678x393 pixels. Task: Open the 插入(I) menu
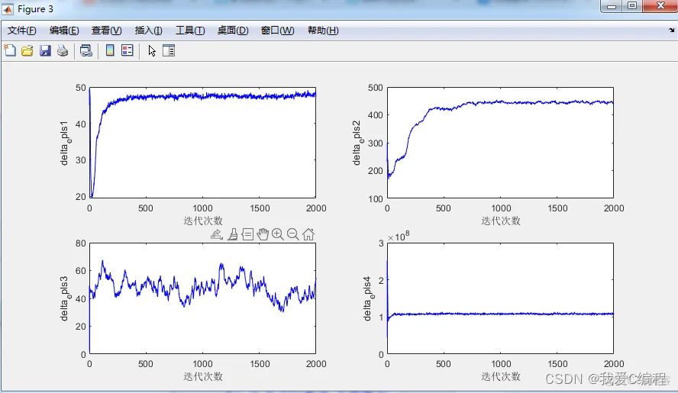148,31
